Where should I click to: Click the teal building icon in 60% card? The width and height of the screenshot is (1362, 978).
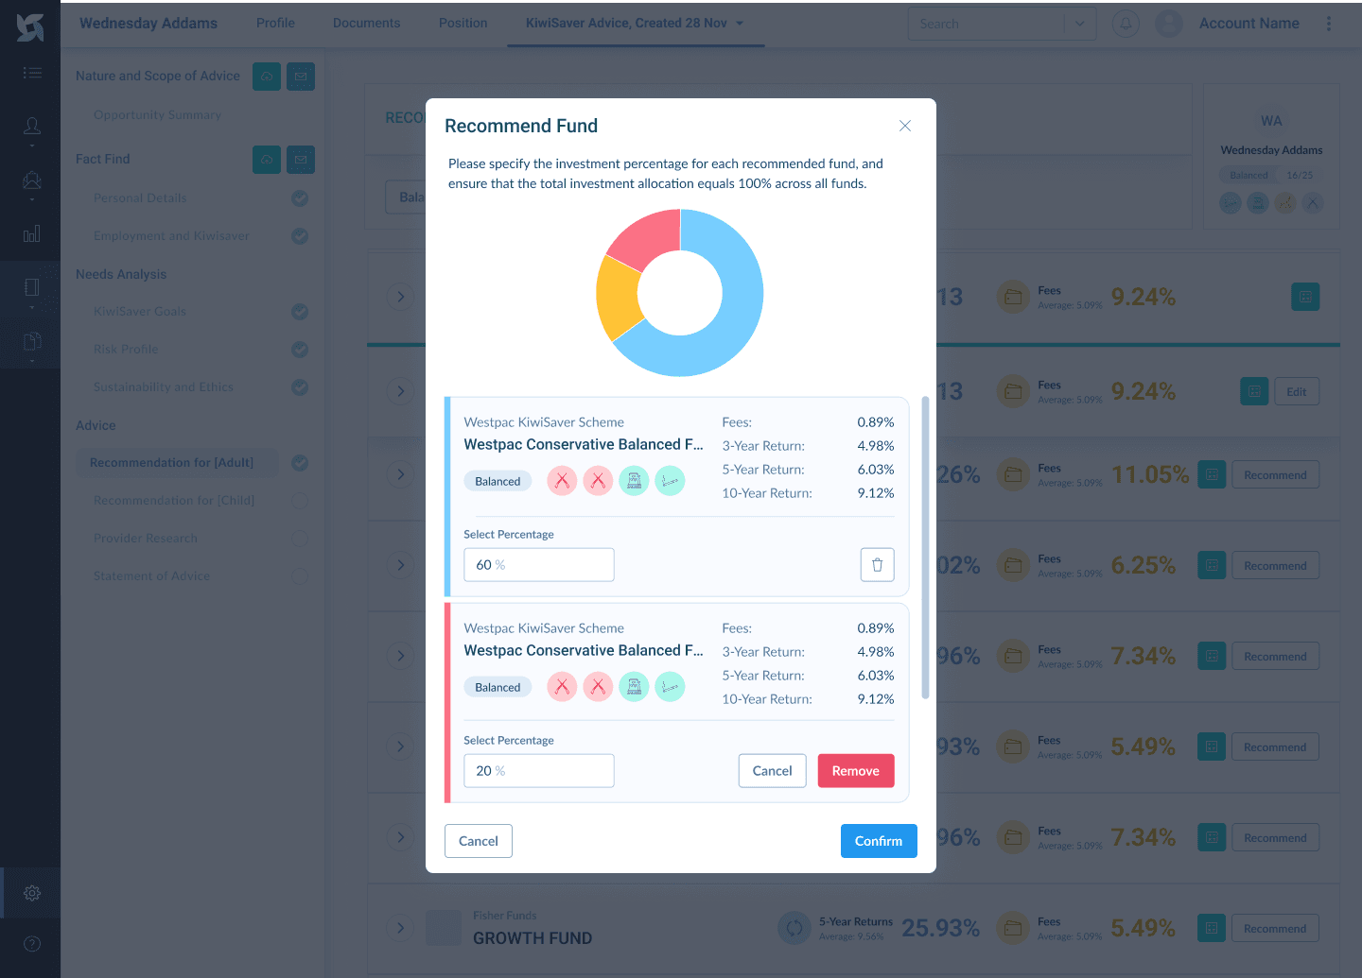click(x=635, y=481)
